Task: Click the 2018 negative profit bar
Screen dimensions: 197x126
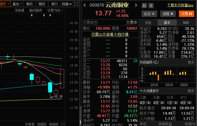Action: click(x=158, y=78)
